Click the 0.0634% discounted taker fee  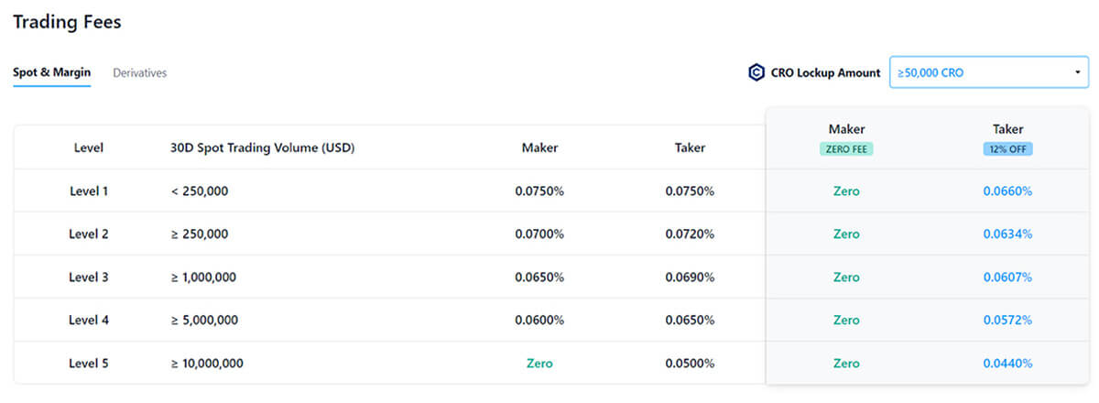click(x=1007, y=234)
